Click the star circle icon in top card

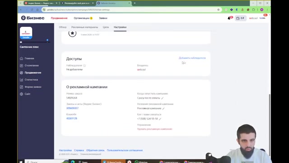click(72, 33)
